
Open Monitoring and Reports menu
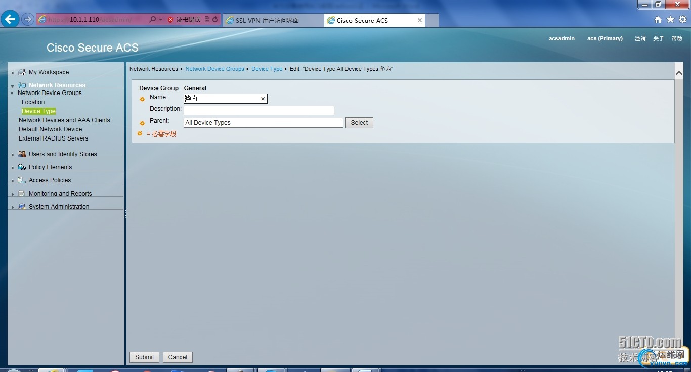(60, 194)
